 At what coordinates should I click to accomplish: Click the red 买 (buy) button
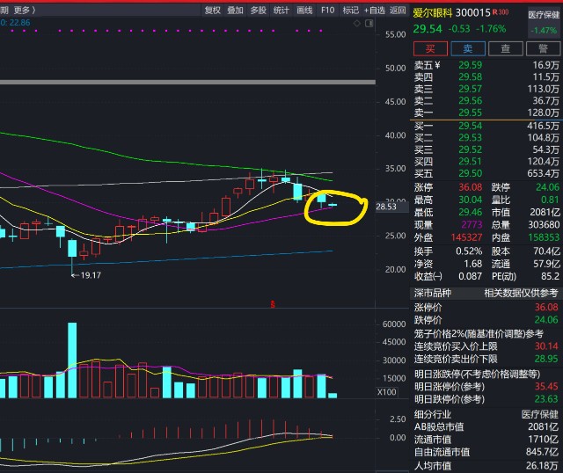pyautogui.click(x=431, y=49)
